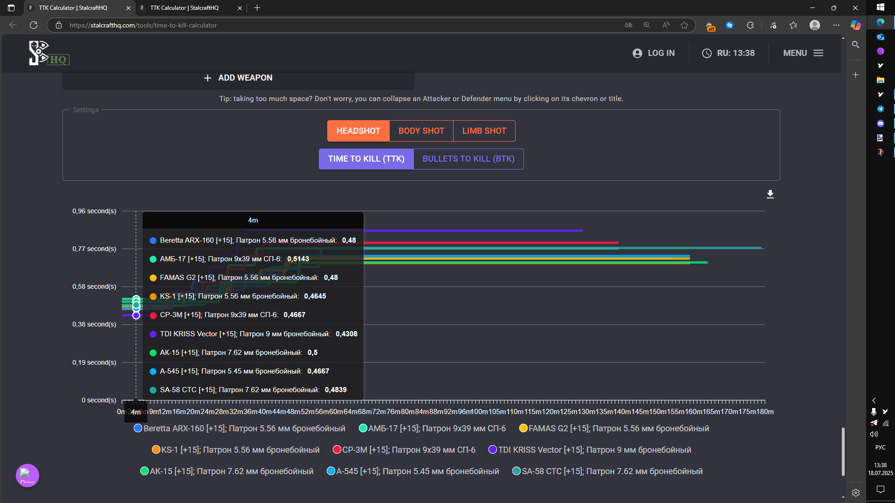Toggle KS-1 series in legend
This screenshot has width=895, height=503.
point(236,450)
